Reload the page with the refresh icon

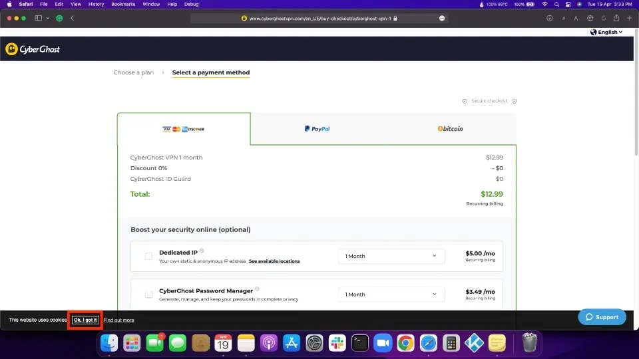tap(604, 19)
